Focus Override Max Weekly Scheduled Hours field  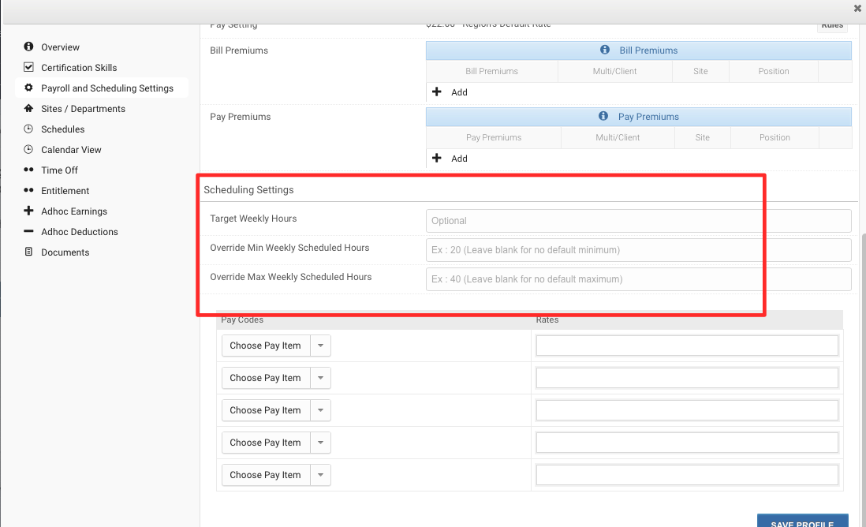point(638,279)
